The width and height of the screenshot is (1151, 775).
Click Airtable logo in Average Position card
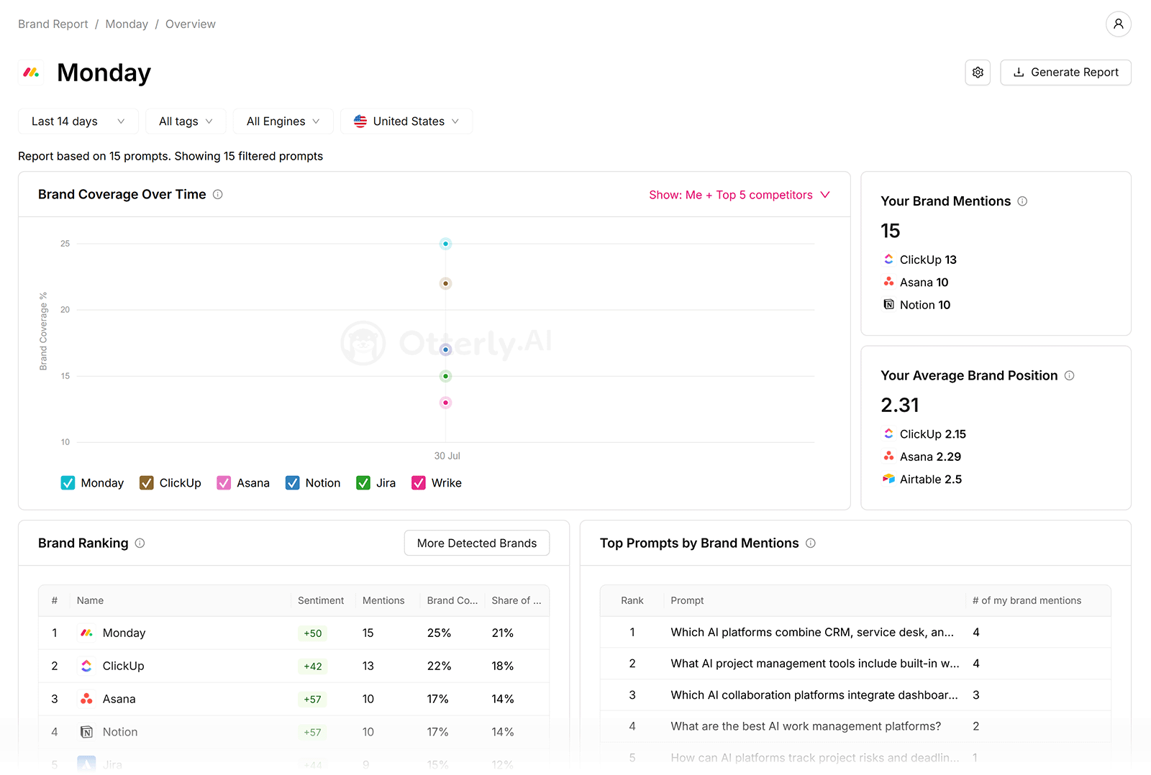(x=888, y=479)
